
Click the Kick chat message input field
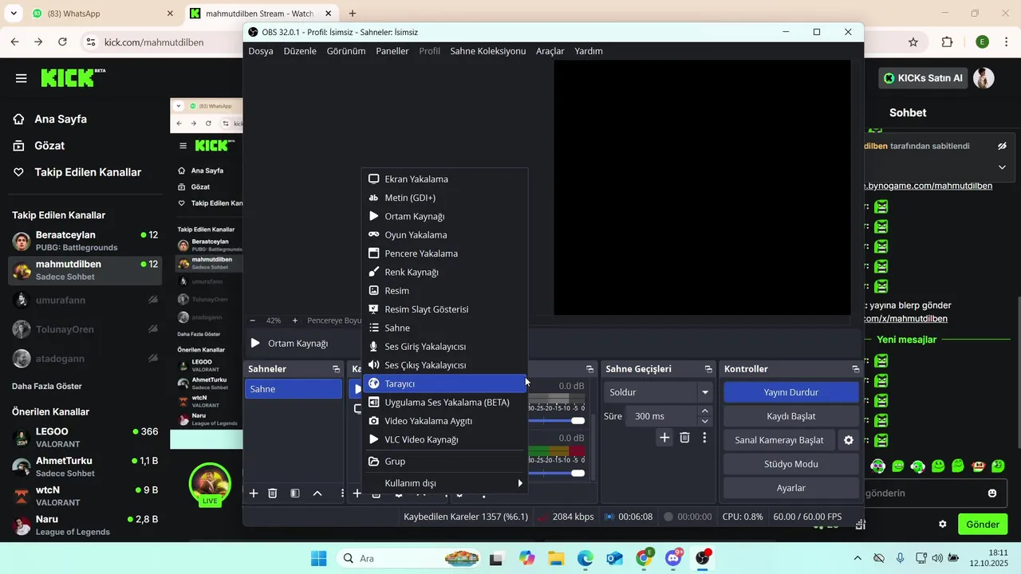pyautogui.click(x=925, y=493)
